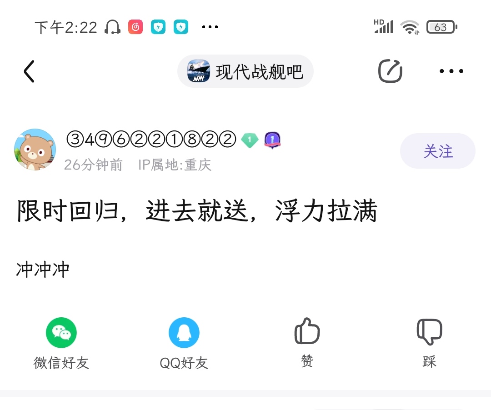Open the poster's bear avatar
The width and height of the screenshot is (491, 410).
[x=35, y=150]
